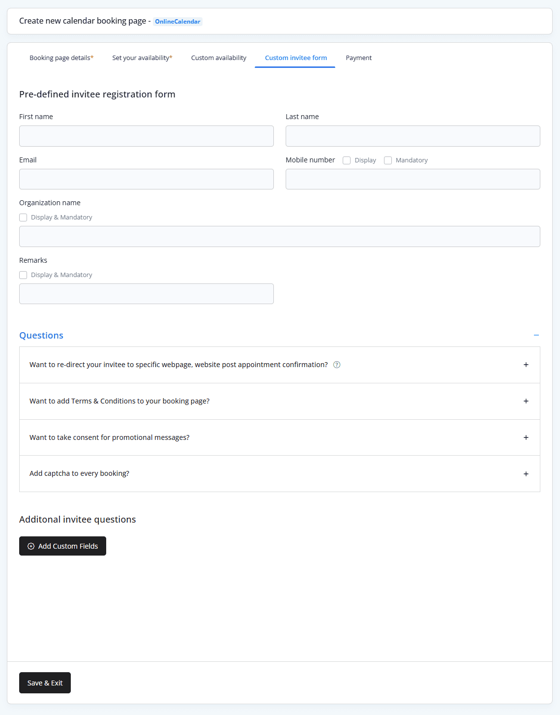Click into the Email input field
This screenshot has width=560, height=715.
[147, 179]
